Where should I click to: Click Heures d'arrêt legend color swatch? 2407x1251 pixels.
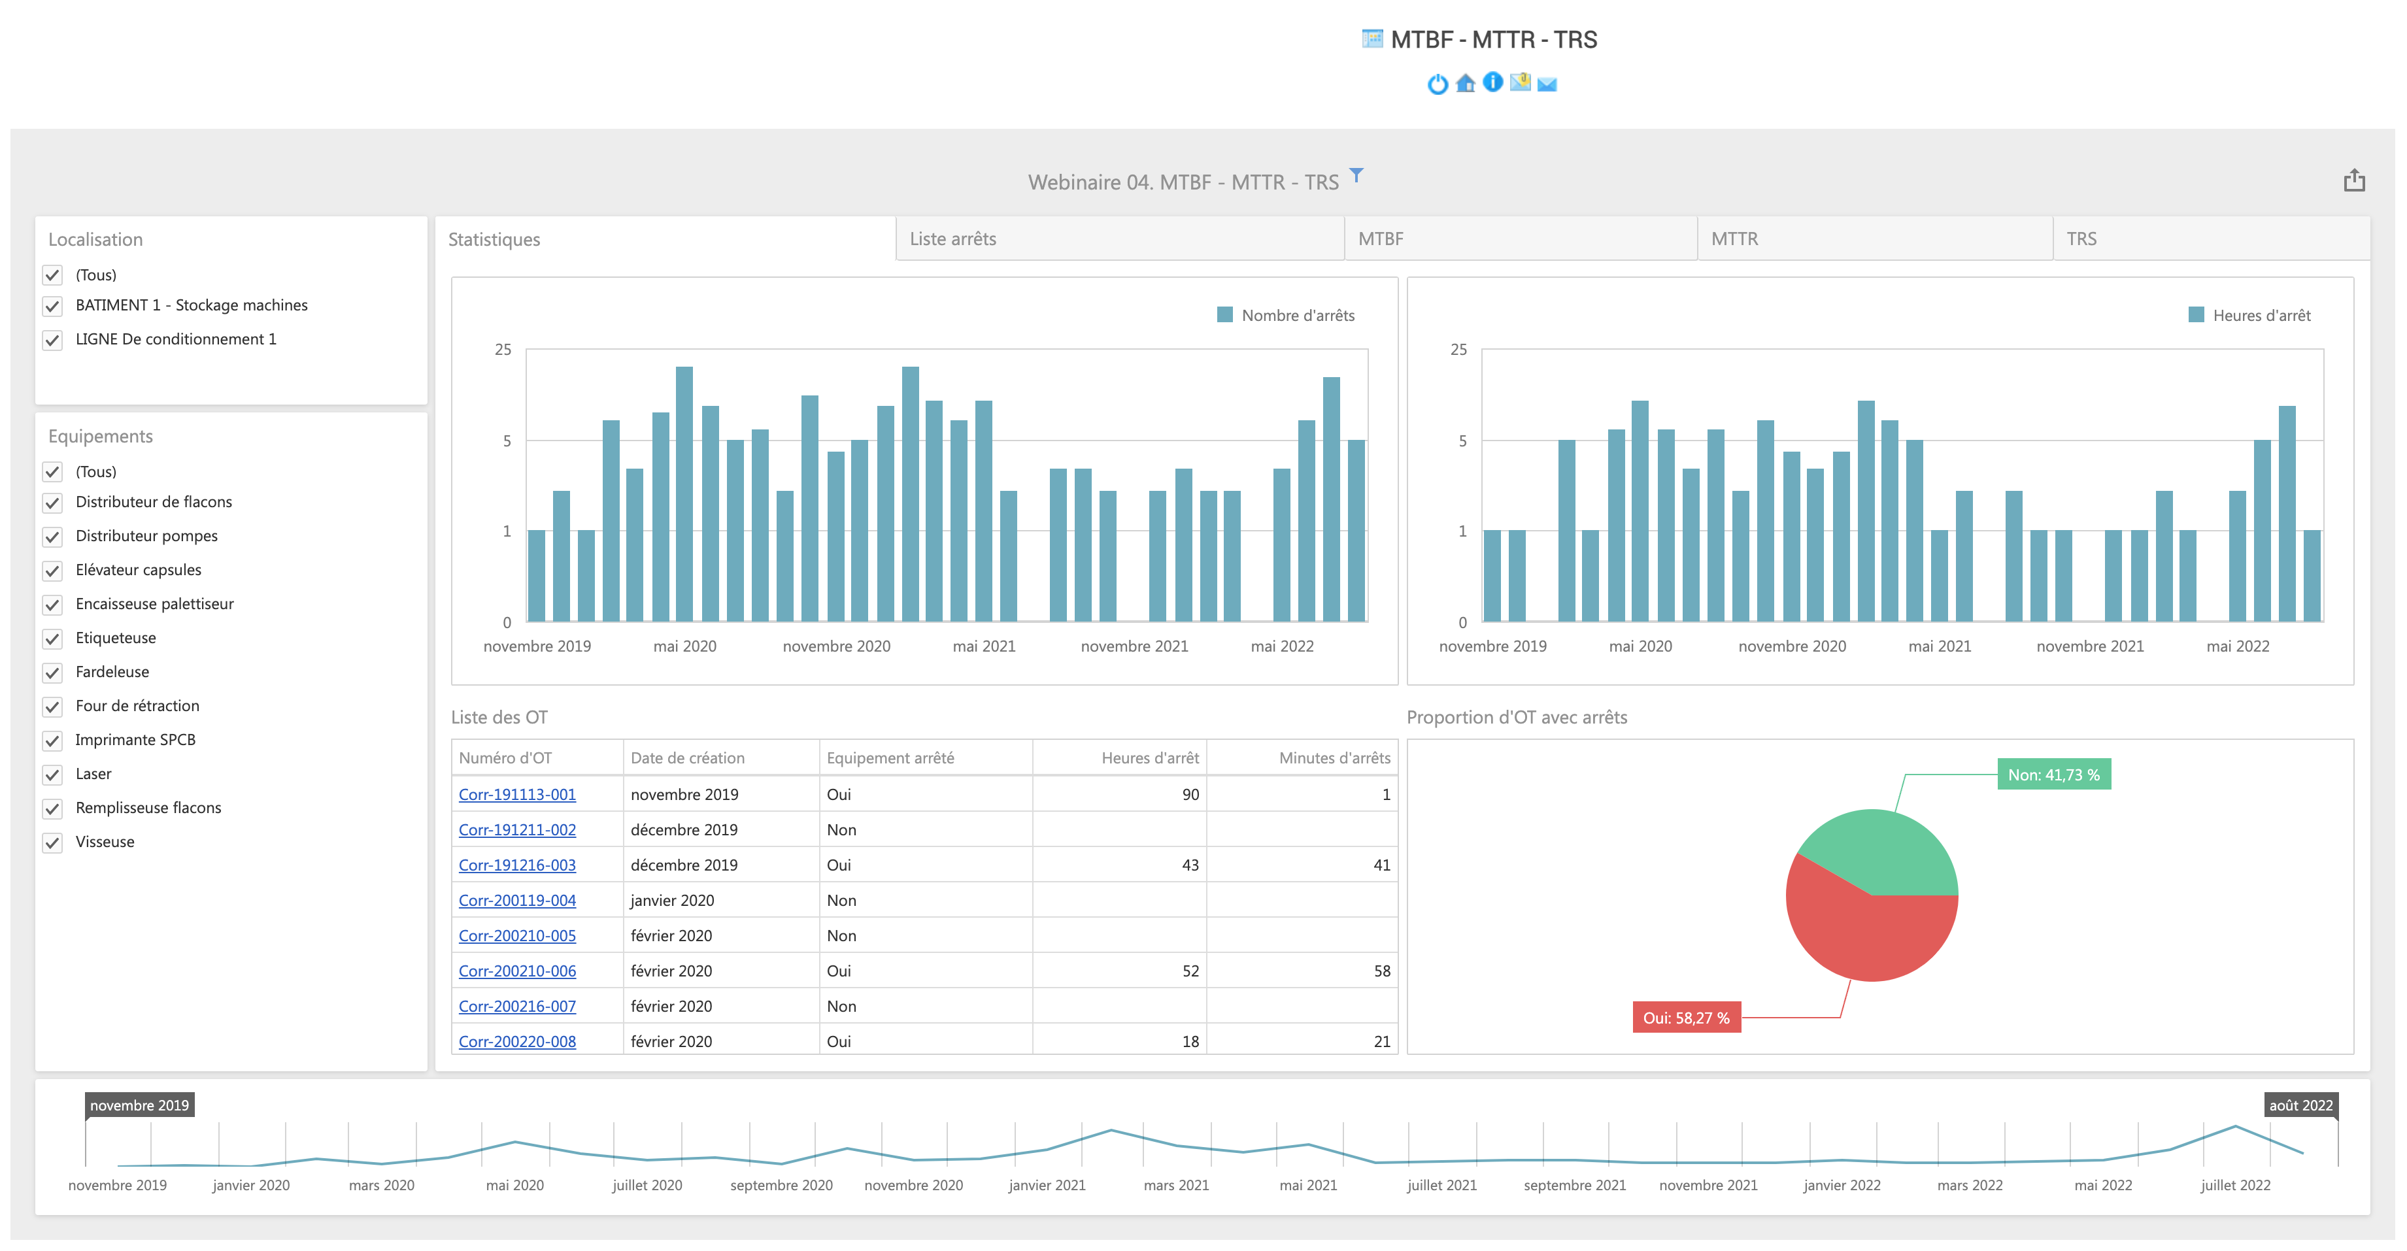2196,315
